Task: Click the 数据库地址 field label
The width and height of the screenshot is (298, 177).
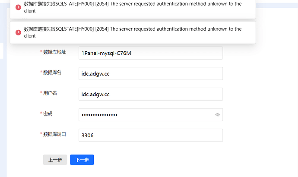Action: tap(54, 52)
